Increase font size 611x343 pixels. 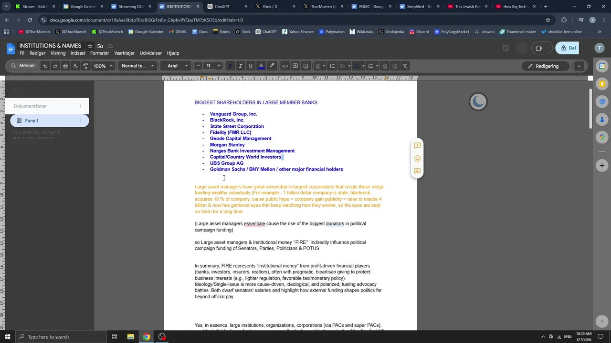point(219,66)
